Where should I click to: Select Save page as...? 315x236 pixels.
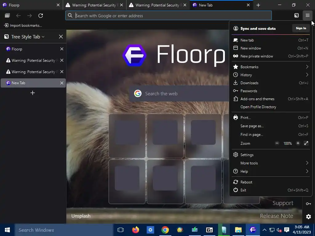[271, 126]
